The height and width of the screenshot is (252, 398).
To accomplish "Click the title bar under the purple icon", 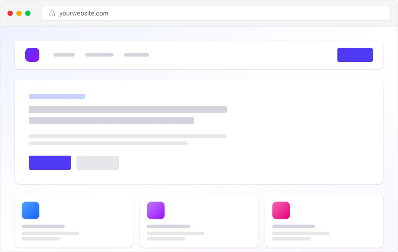I will pos(168,226).
